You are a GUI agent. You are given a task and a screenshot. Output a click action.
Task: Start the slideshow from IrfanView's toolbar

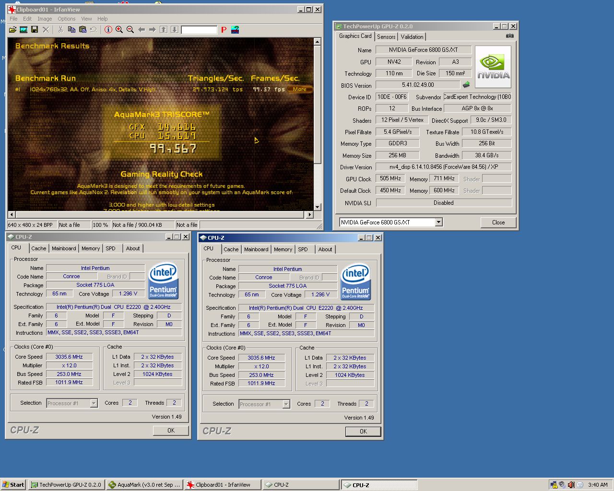[24, 30]
